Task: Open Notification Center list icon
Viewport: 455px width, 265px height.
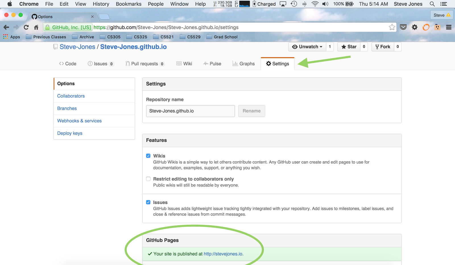Action: pyautogui.click(x=444, y=4)
